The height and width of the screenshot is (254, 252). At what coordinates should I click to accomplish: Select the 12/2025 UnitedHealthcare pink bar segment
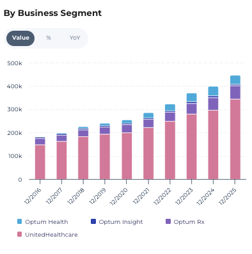coord(235,139)
